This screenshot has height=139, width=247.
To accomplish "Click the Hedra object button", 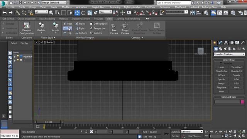I will (x=221, y=67).
